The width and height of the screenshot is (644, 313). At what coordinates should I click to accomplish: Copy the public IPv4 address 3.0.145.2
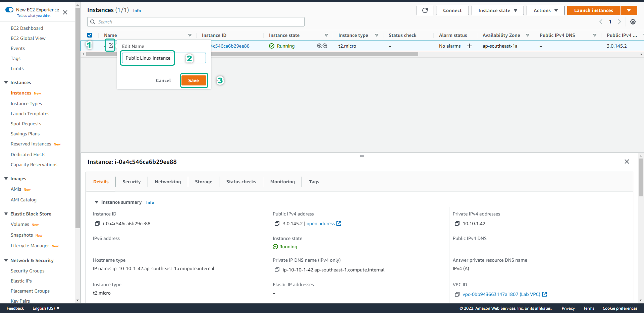[x=277, y=224]
